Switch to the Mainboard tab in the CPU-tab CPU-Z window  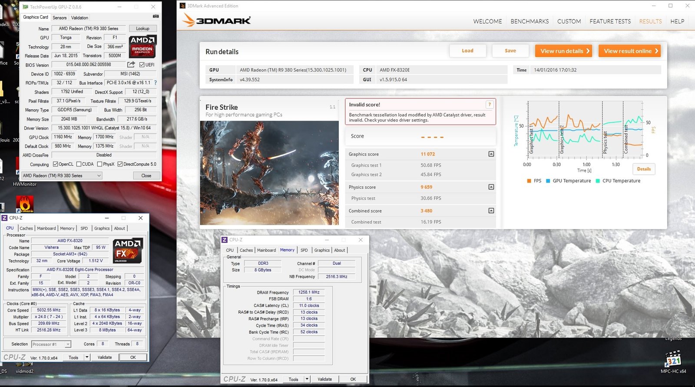[46, 228]
